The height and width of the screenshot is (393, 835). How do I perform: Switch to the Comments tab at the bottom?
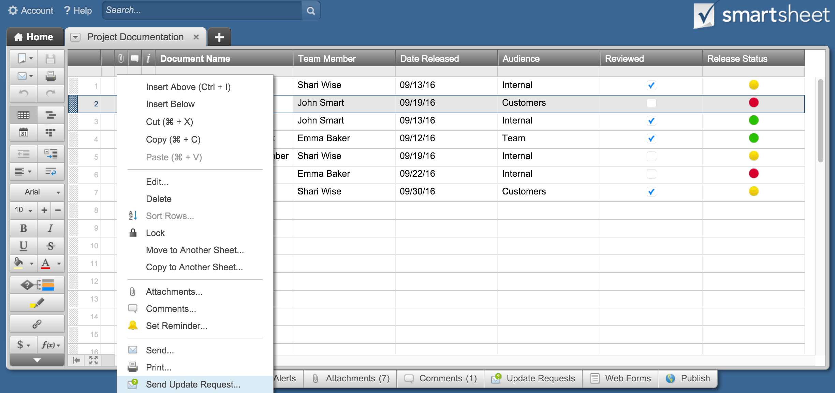coord(440,378)
